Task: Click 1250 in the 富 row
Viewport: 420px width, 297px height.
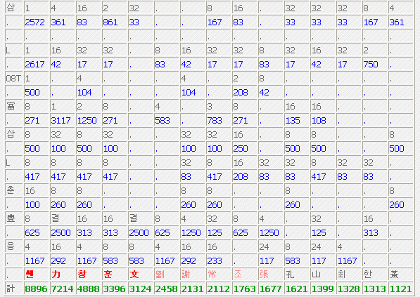Action: pyautogui.click(x=87, y=121)
